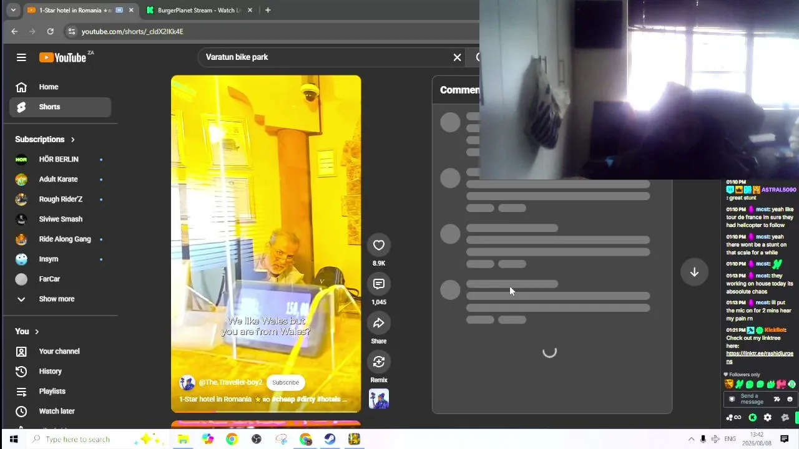This screenshot has width=799, height=449.
Task: Open a new browser tab
Action: (x=268, y=10)
